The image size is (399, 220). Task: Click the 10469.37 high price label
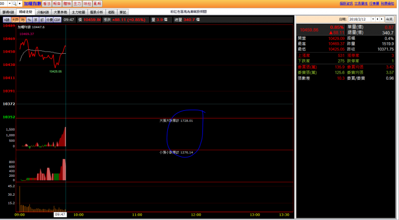[27, 34]
